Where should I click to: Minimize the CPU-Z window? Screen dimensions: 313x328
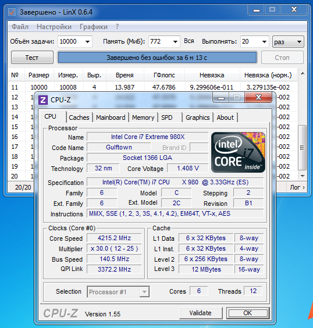(x=221, y=98)
